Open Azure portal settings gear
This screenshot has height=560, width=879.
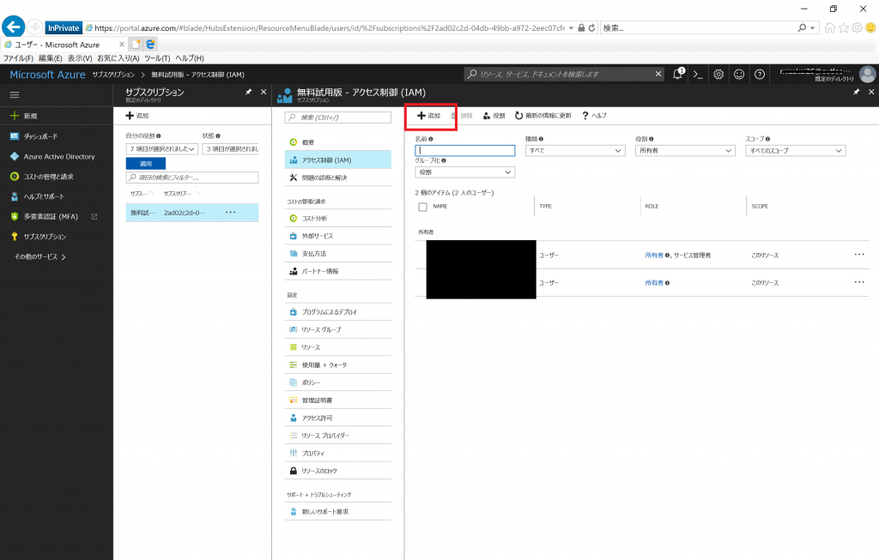[x=718, y=74]
